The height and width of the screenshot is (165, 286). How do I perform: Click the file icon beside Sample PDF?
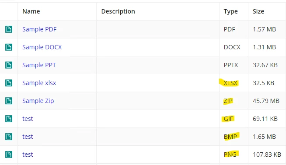click(x=9, y=29)
